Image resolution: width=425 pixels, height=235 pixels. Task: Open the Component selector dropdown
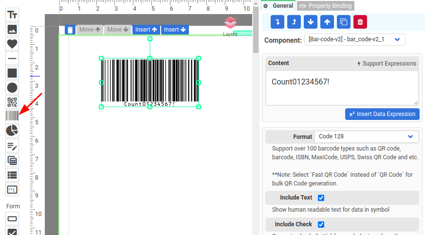coord(354,40)
